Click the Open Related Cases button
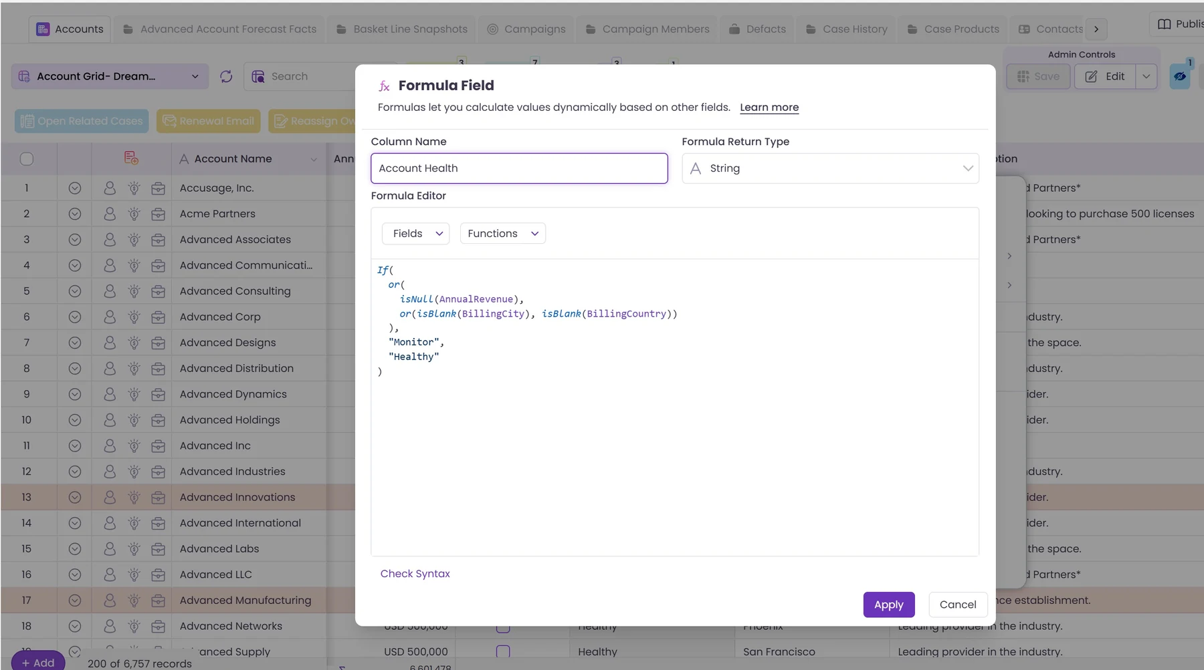The image size is (1204, 670). tap(82, 121)
